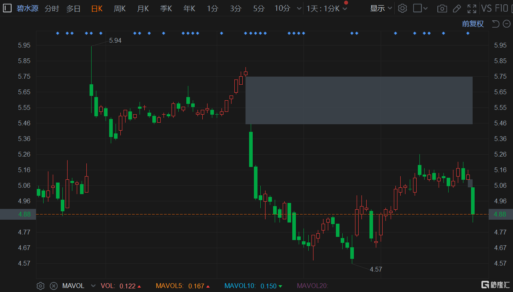Open the 1天:1分K replay dropdown
Image resolution: width=513 pixels, height=292 pixels.
327,8
